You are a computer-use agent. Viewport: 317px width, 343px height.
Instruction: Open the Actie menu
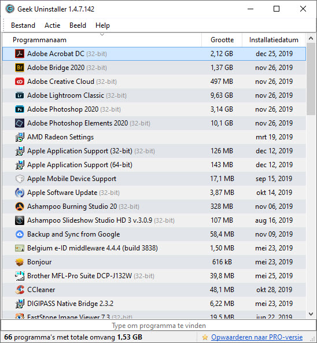click(x=52, y=25)
